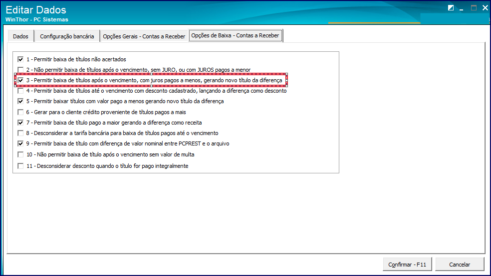The width and height of the screenshot is (491, 276).
Task: Close the Editar Dados window
Action: [x=485, y=8]
